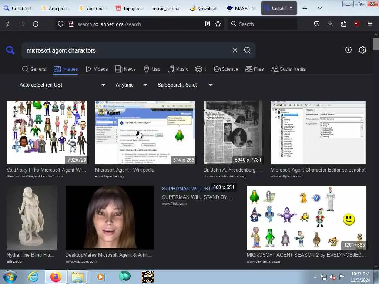Submit search with magnifier button
The width and height of the screenshot is (379, 284).
(247, 50)
